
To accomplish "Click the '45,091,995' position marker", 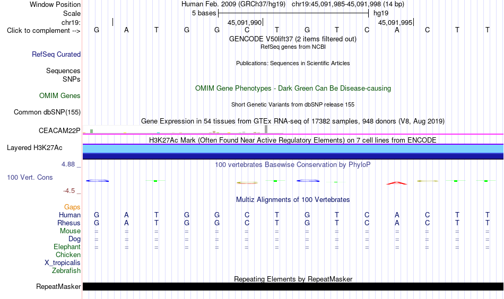I will point(395,22).
